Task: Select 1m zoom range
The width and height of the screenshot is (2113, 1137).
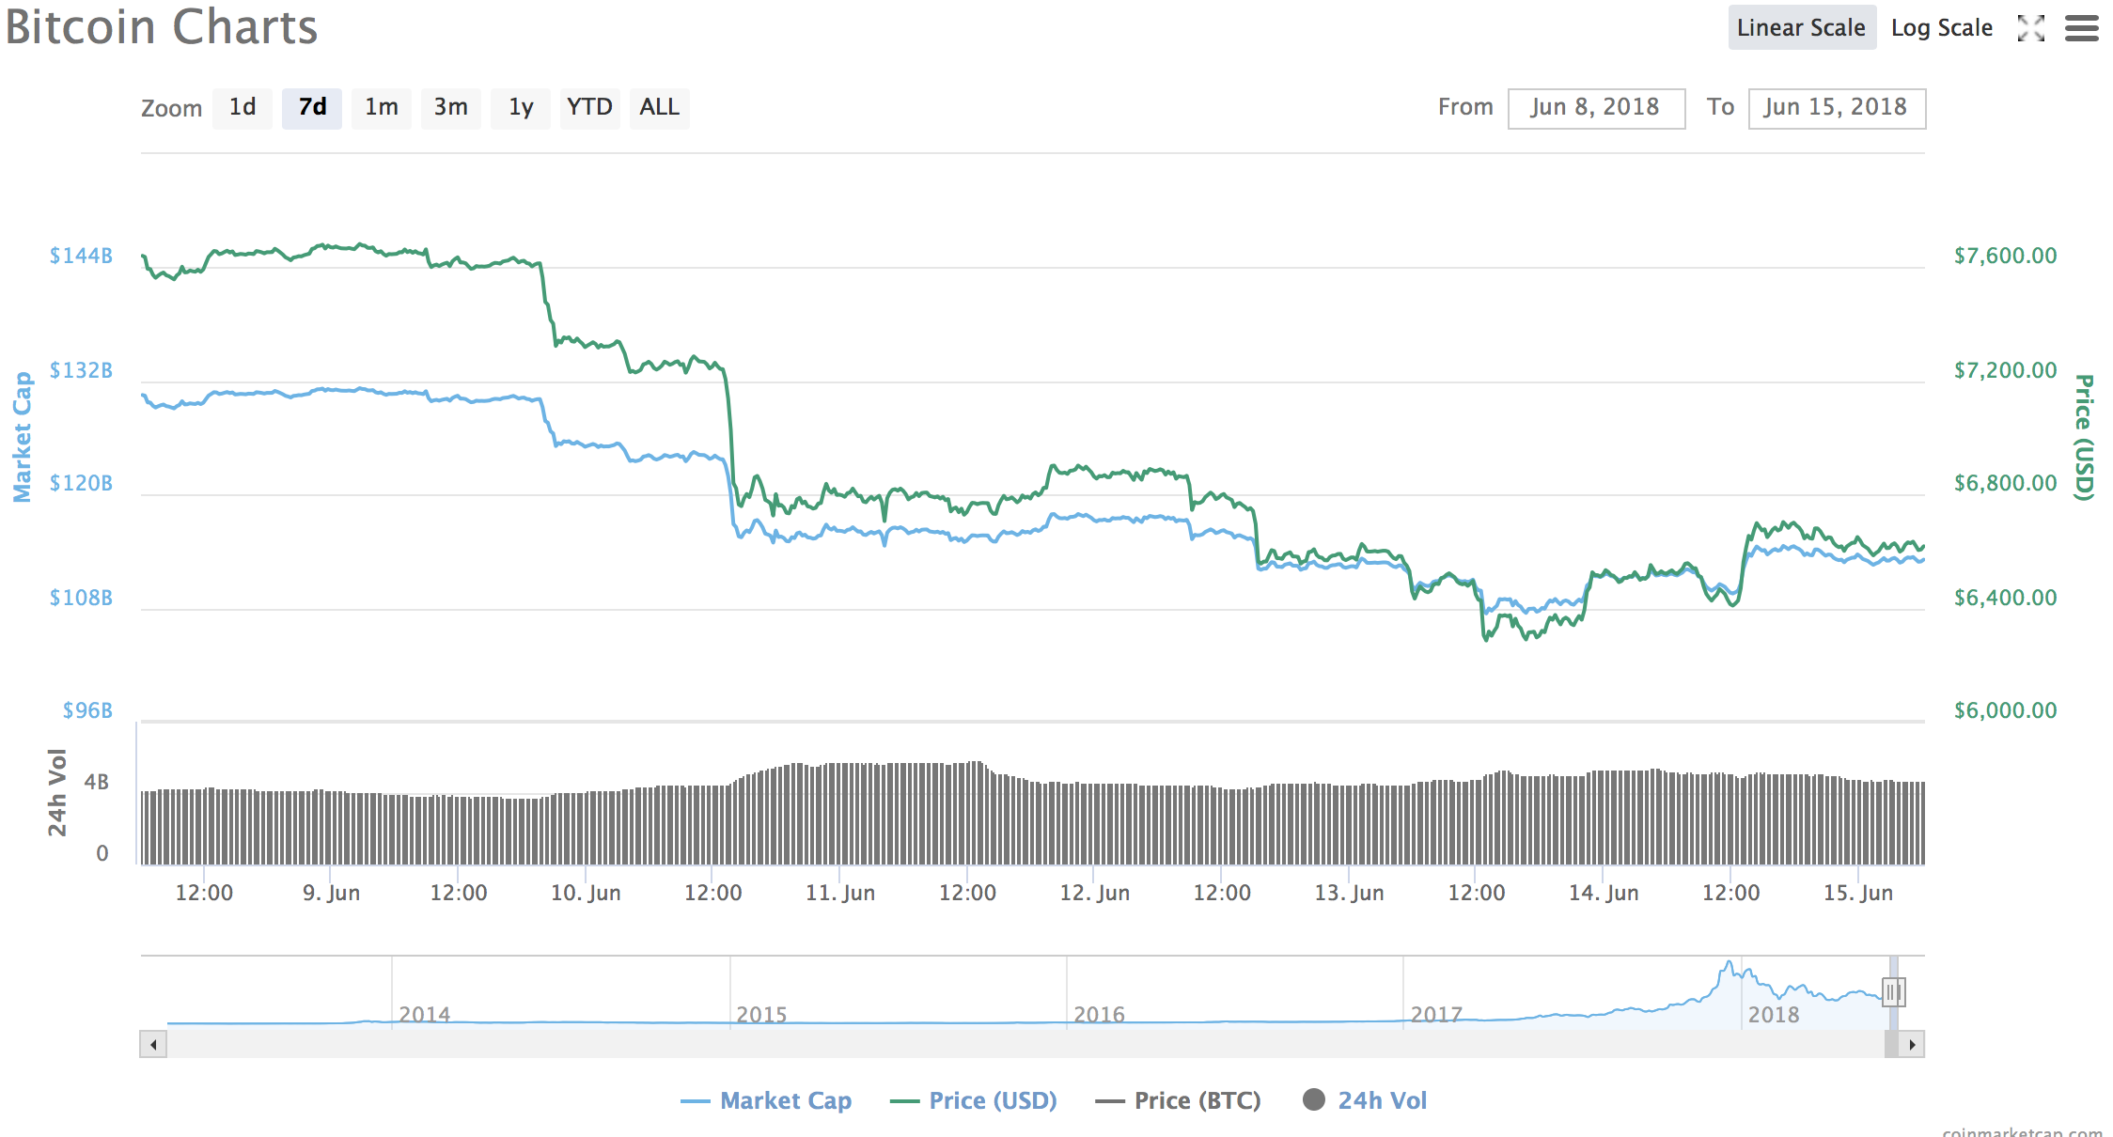Action: click(382, 108)
